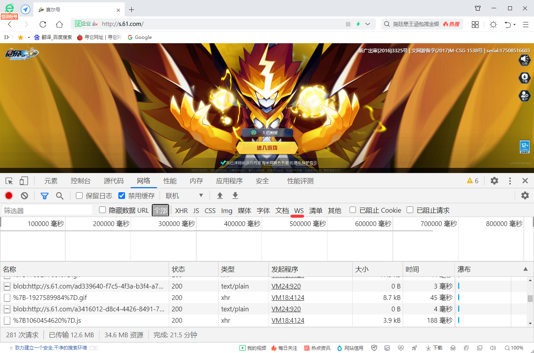Click the 翻译_百度搜索 bookmark

click(53, 37)
